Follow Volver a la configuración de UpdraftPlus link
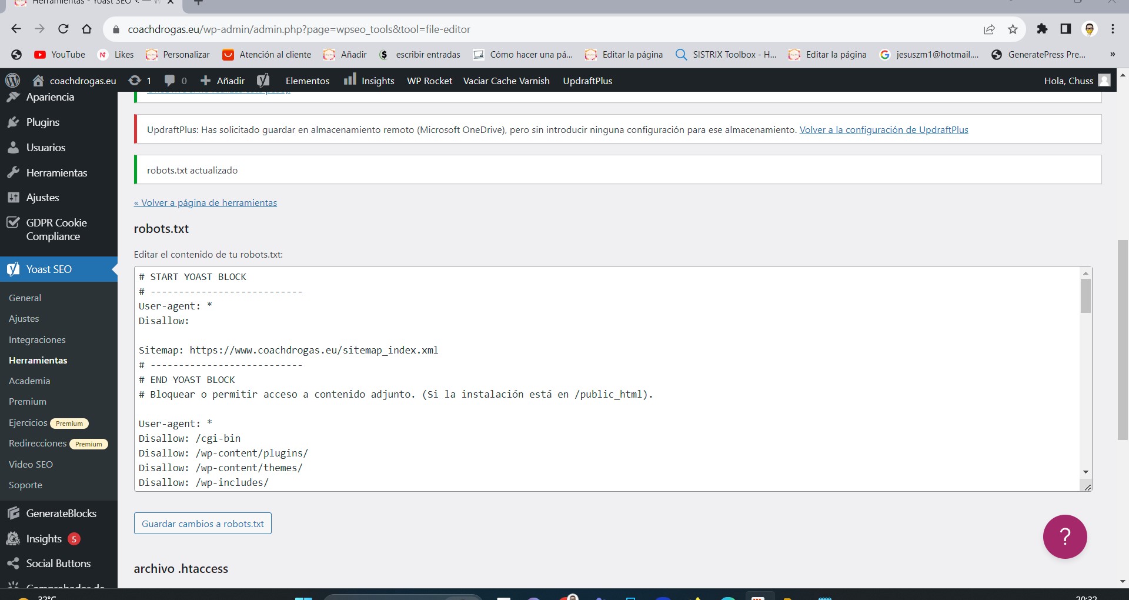 [884, 130]
